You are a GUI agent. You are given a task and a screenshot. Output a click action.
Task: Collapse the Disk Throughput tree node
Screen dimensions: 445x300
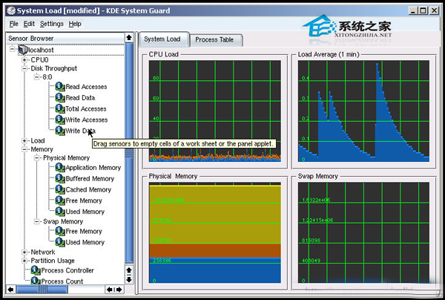tap(24, 68)
